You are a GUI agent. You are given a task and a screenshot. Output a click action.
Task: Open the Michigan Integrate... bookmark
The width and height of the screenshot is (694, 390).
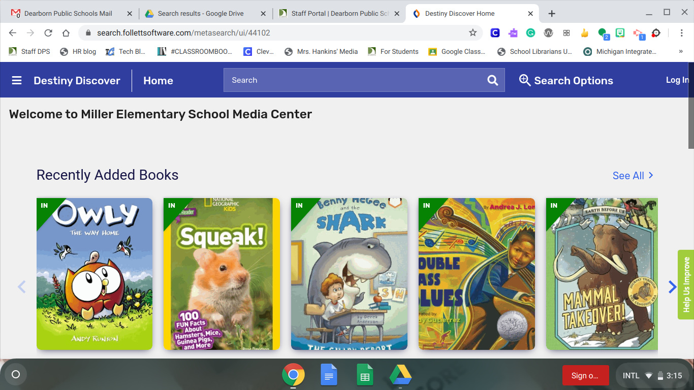[620, 51]
